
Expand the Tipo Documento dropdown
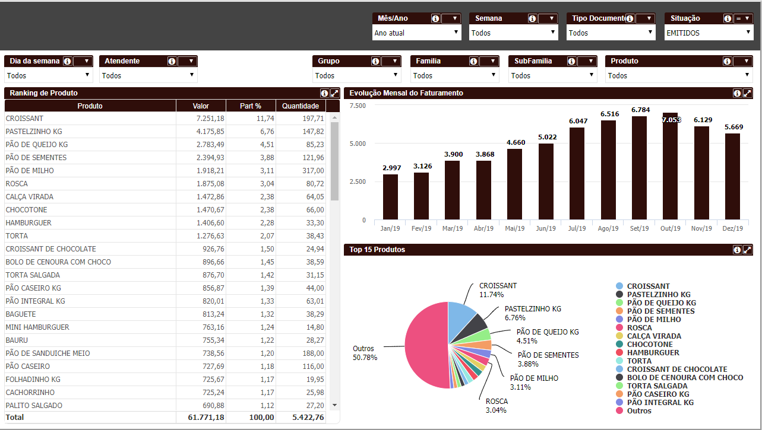tap(611, 33)
